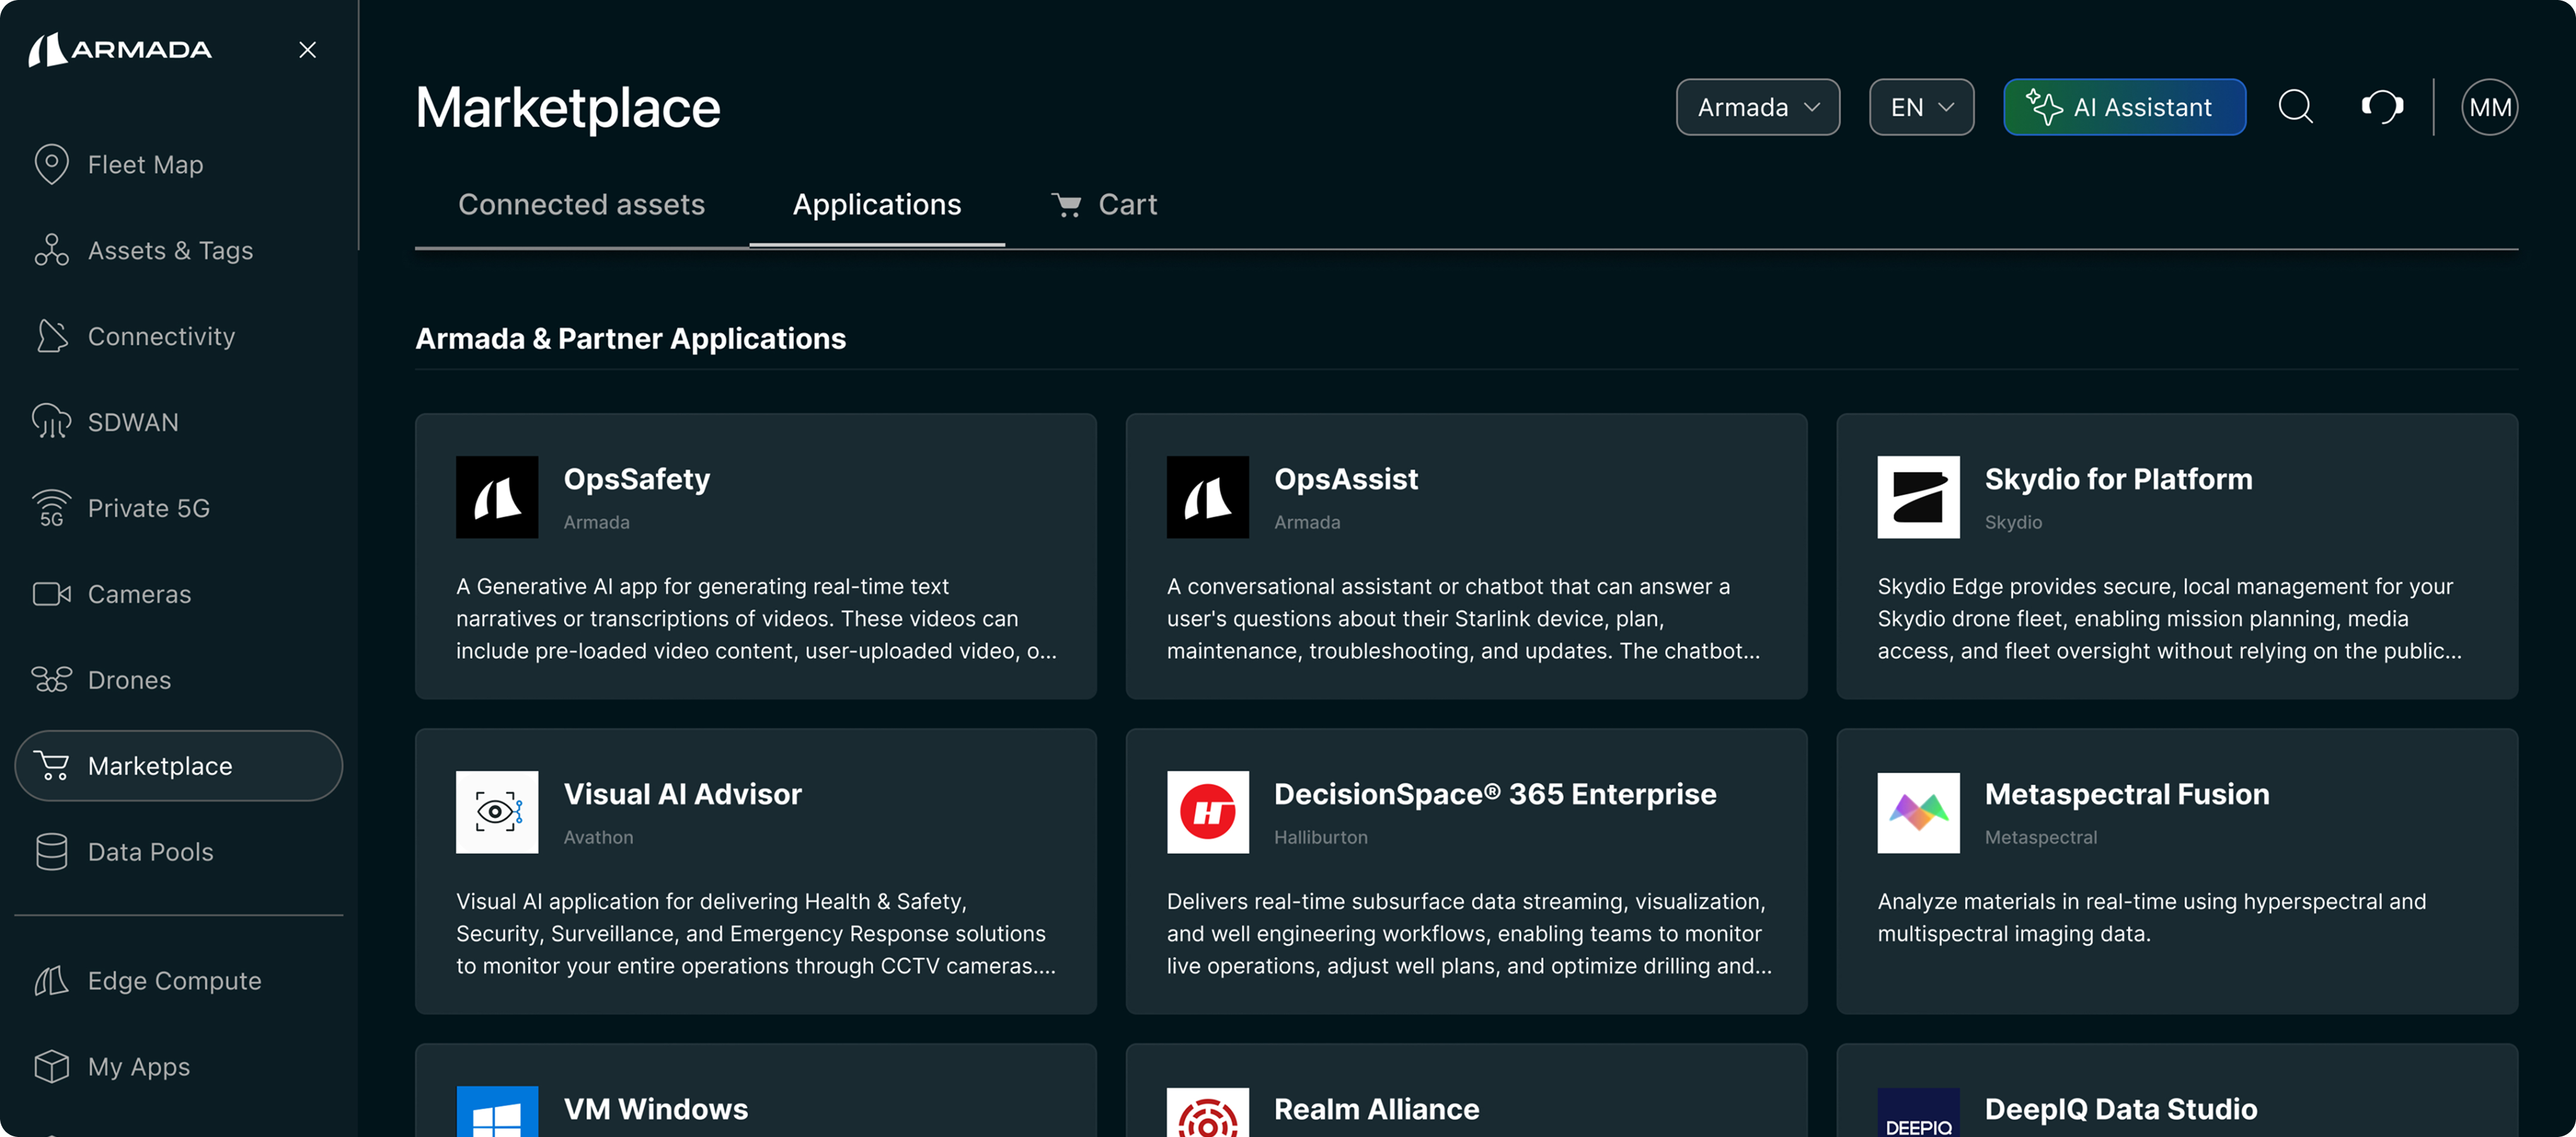Switch to Connected assets tab
Viewport: 2576px width, 1137px height.
pos(581,205)
